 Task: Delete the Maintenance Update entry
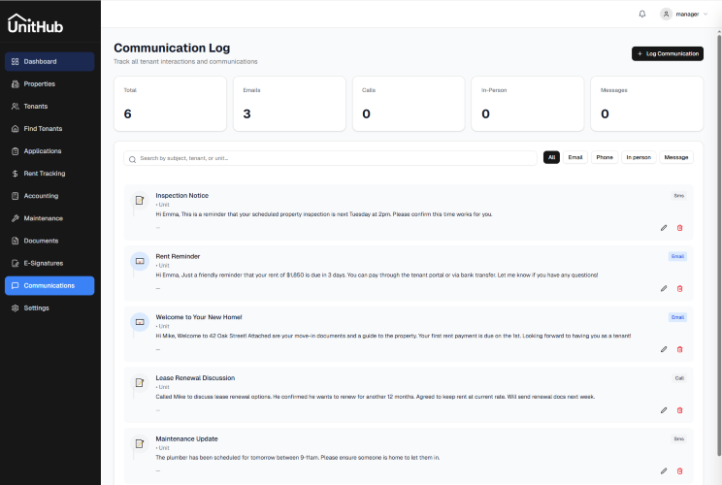click(x=679, y=470)
